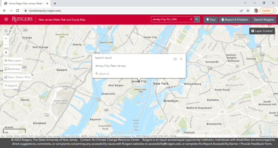Open the Save / Share / Print panel

point(17,77)
